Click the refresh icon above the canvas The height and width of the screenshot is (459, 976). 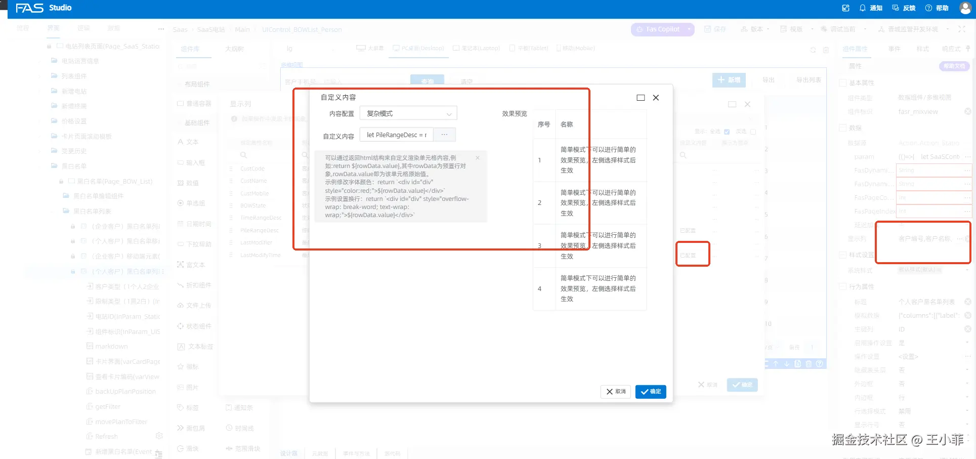(x=813, y=50)
